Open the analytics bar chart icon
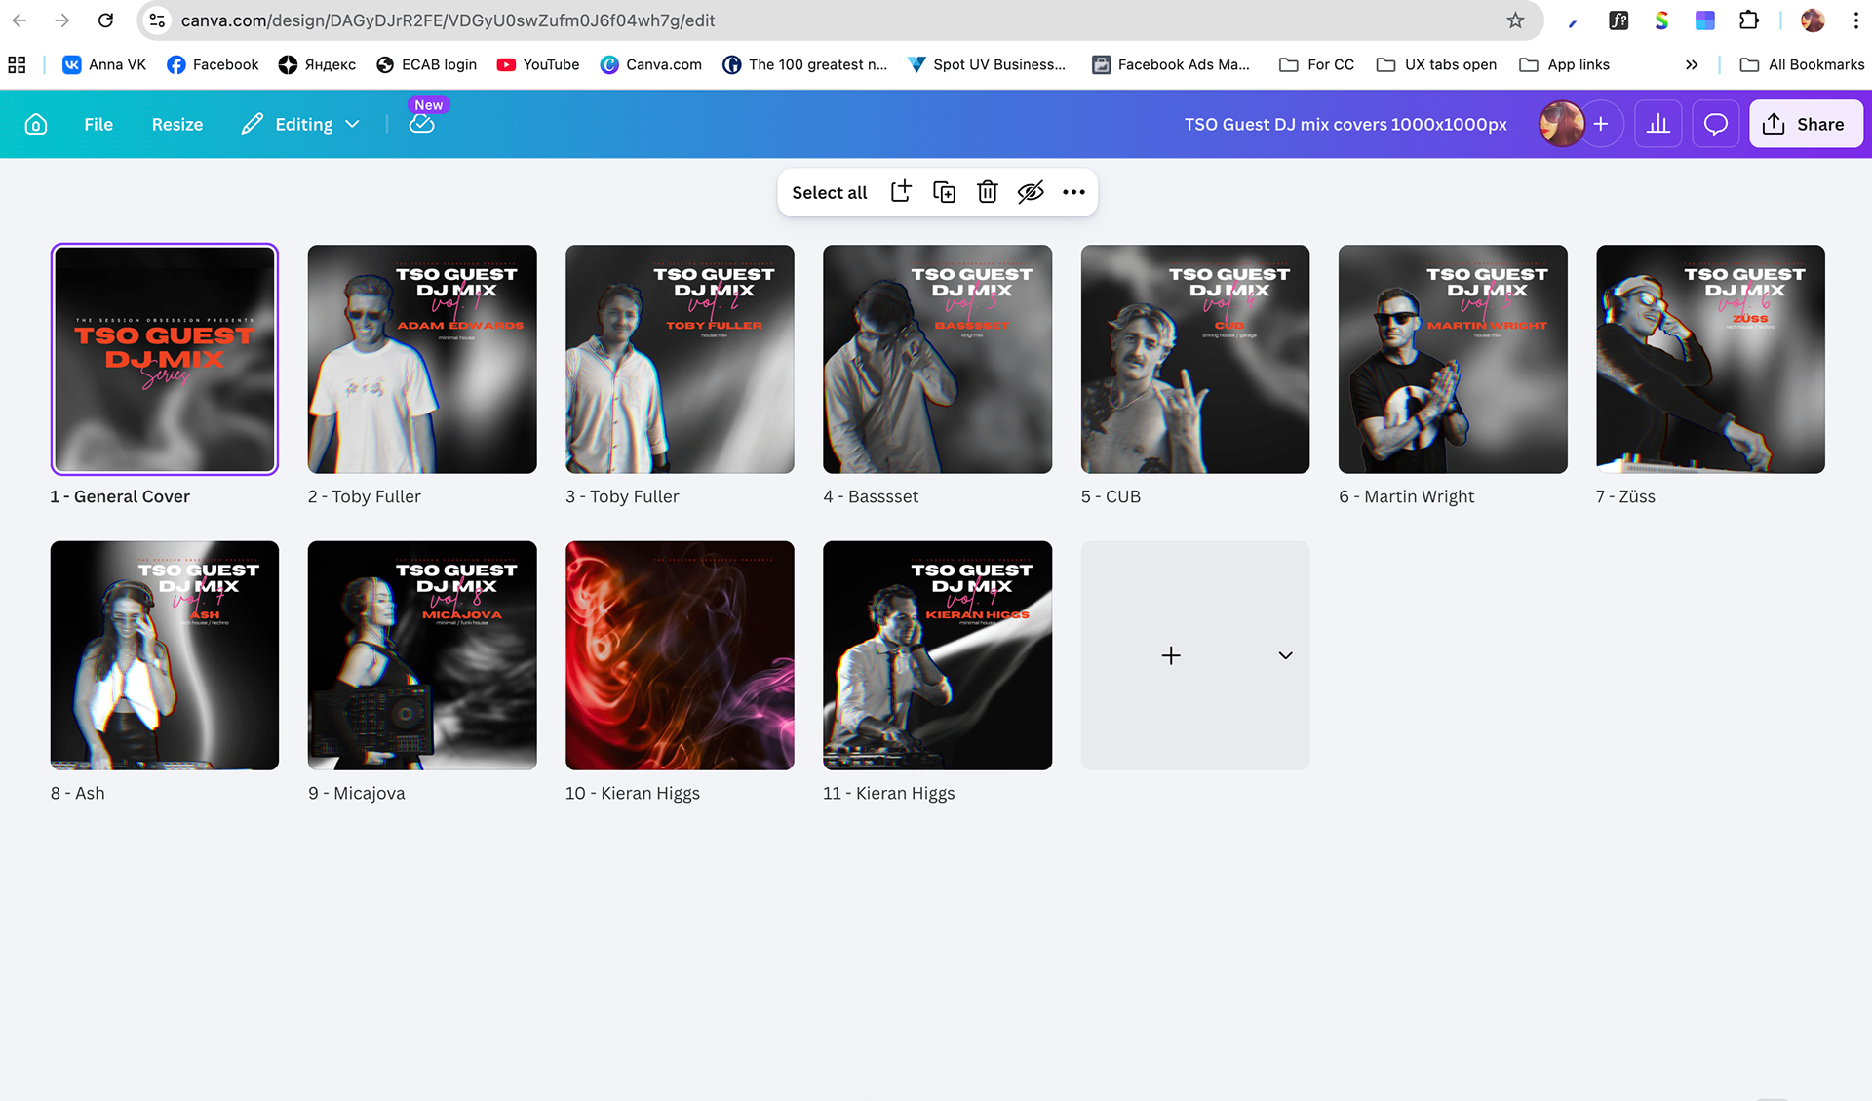This screenshot has width=1872, height=1101. point(1657,124)
